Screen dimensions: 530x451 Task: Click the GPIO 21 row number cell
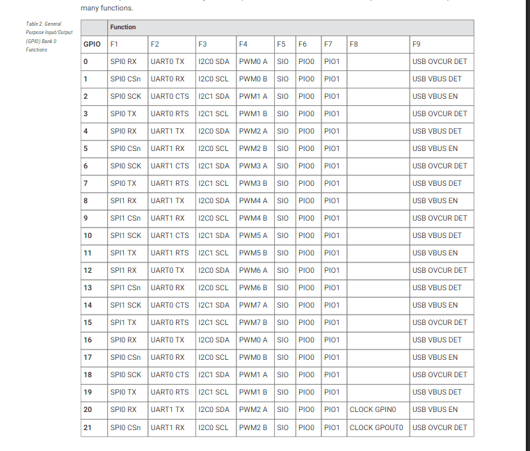pos(88,427)
